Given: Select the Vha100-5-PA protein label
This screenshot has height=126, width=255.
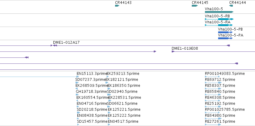Looking at the screenshot, I should (x=231, y=35).
